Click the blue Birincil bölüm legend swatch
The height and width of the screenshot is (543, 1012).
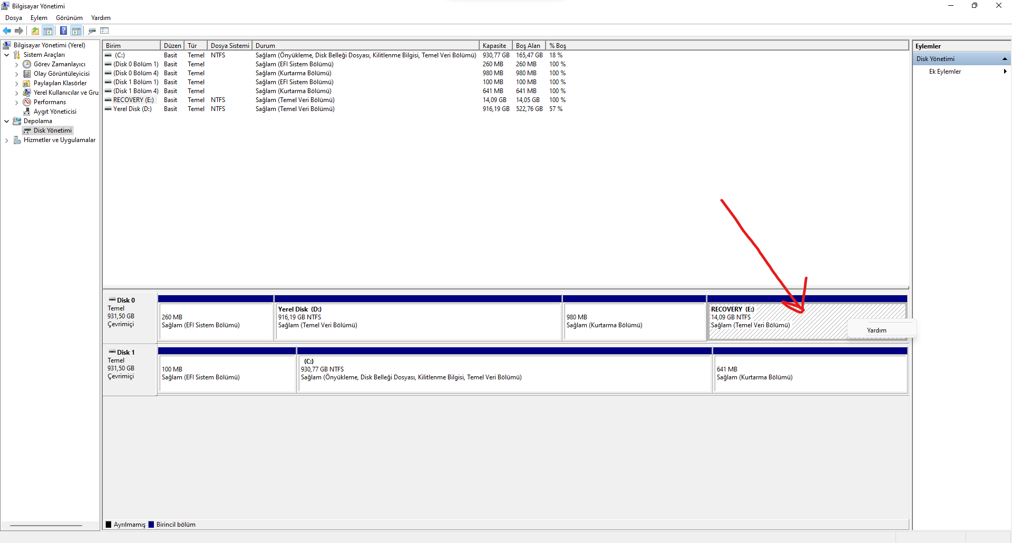(x=151, y=525)
